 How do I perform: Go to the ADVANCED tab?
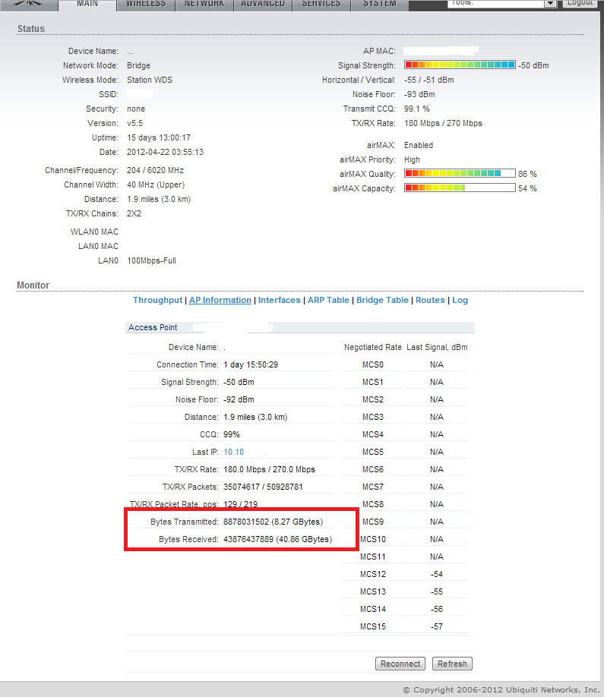(263, 5)
